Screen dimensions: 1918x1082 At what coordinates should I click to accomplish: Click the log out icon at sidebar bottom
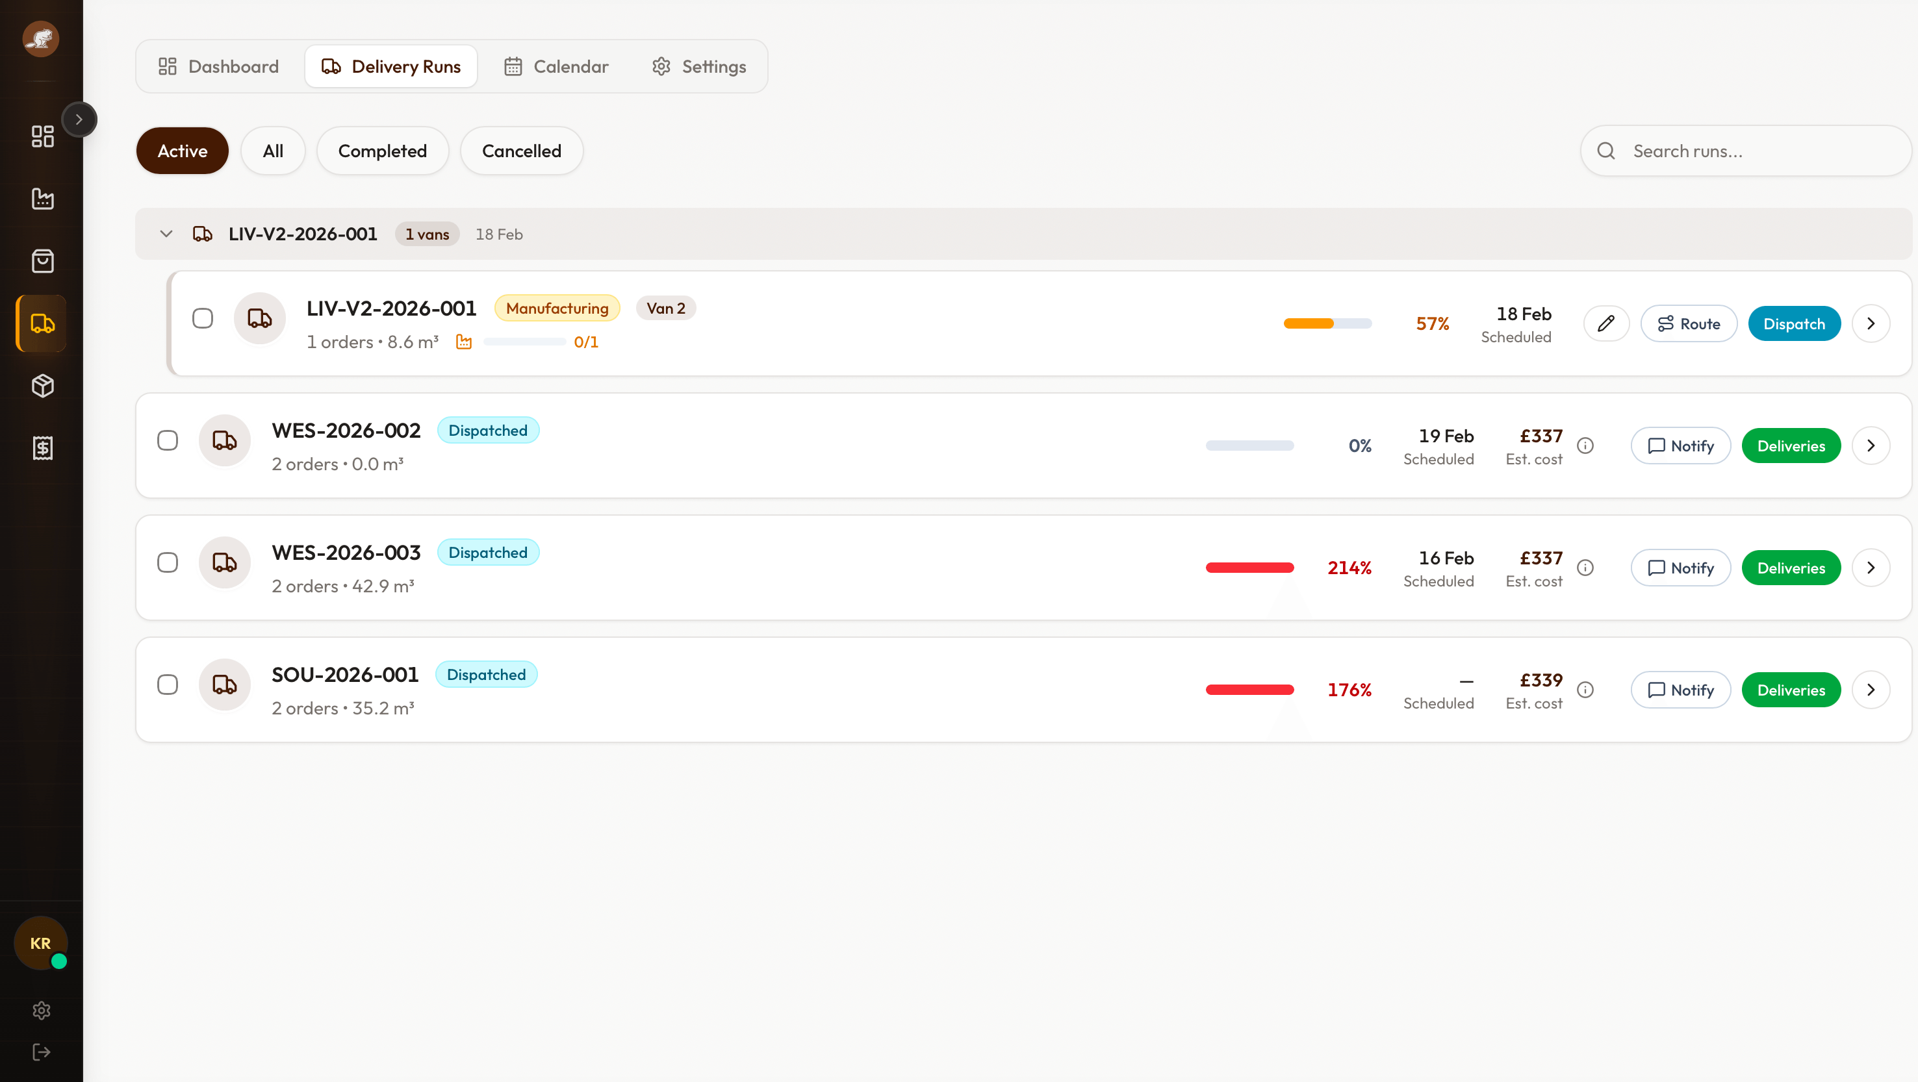click(42, 1051)
